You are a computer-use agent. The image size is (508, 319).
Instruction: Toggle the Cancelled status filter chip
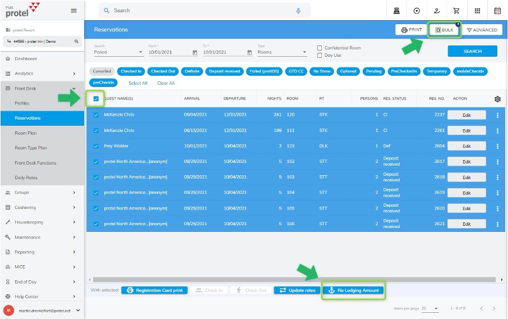(x=101, y=71)
